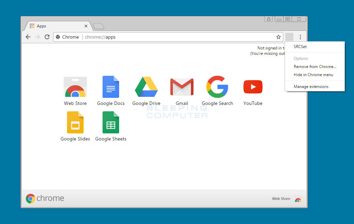Click the chrome logo in the footer
This screenshot has width=354, height=224.
coord(45,198)
